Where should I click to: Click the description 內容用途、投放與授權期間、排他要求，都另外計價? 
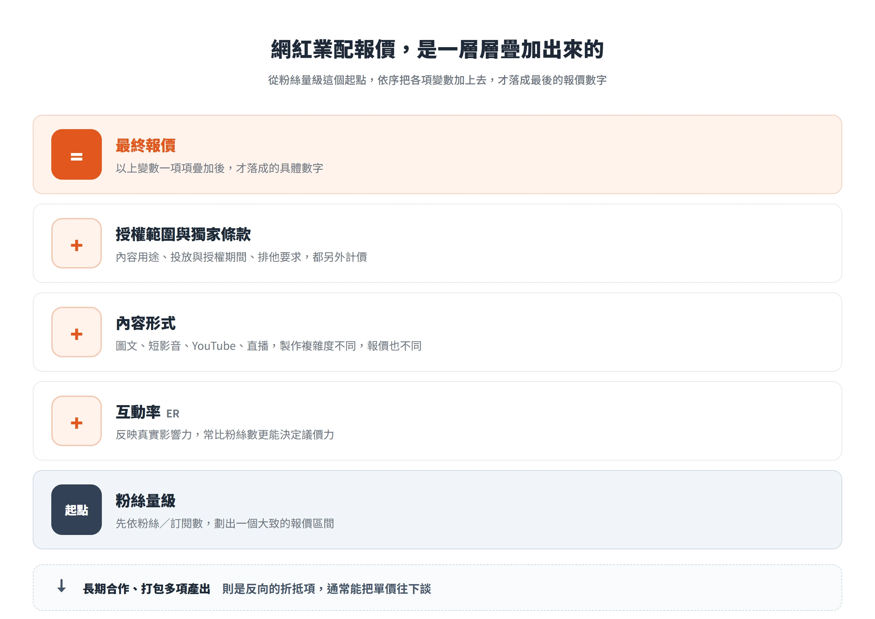(x=241, y=257)
